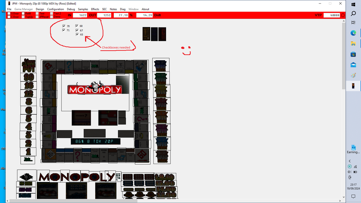Click the round indicator beside VTP
Image resolution: width=361 pixels, height=203 pixels.
click(343, 15)
